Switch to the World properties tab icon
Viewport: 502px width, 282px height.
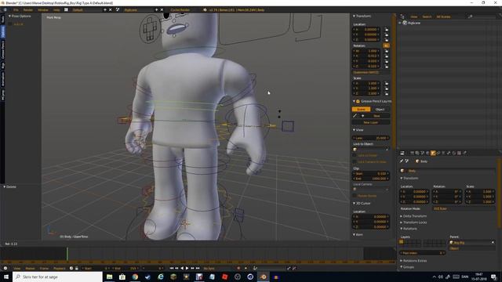(427, 154)
